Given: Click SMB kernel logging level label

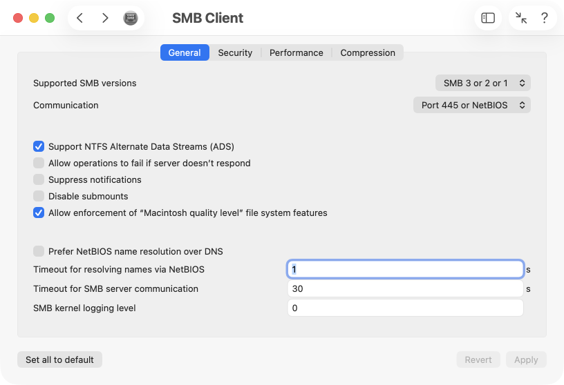Looking at the screenshot, I should [x=84, y=308].
